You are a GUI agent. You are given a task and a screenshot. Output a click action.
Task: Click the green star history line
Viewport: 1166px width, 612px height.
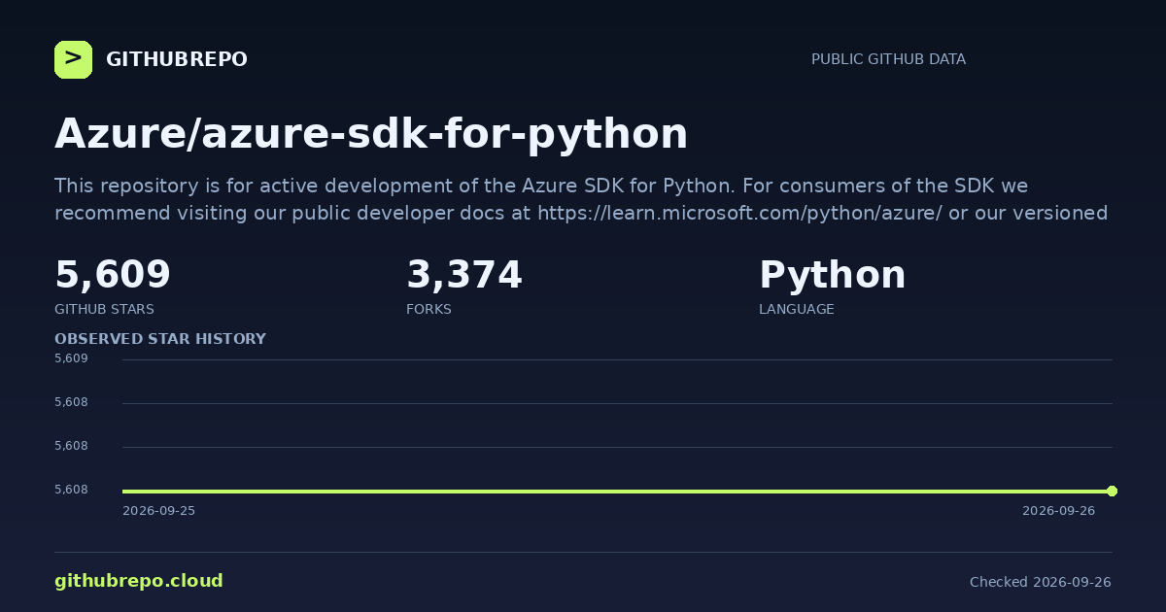[617, 491]
